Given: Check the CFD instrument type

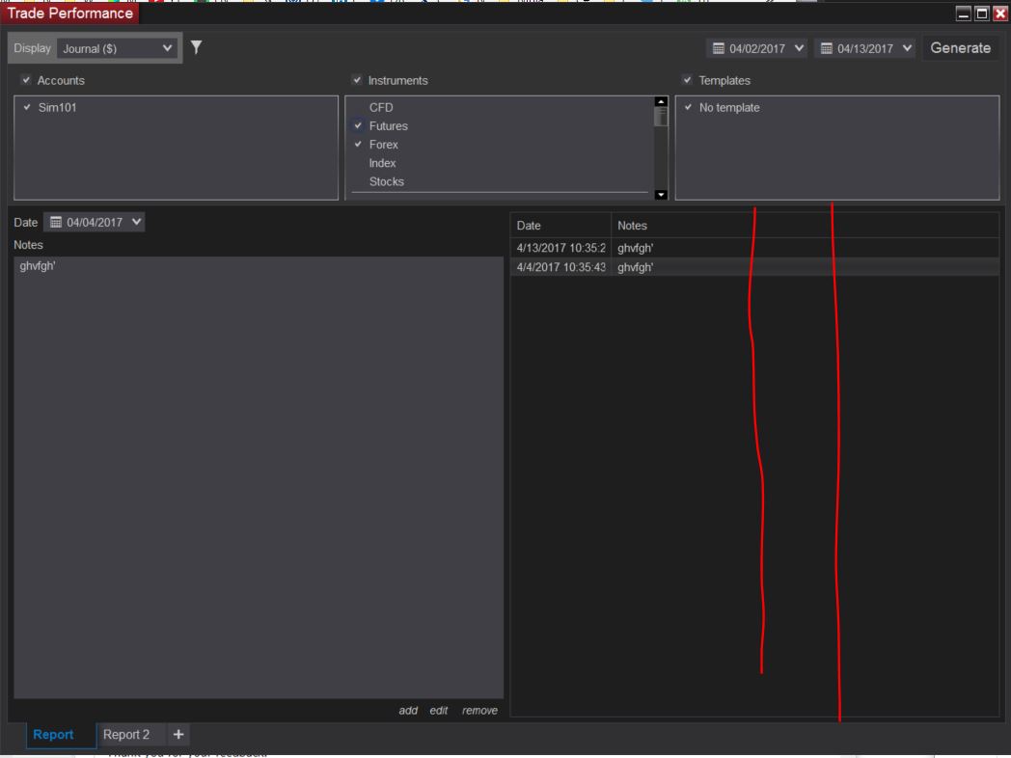Looking at the screenshot, I should [x=359, y=108].
